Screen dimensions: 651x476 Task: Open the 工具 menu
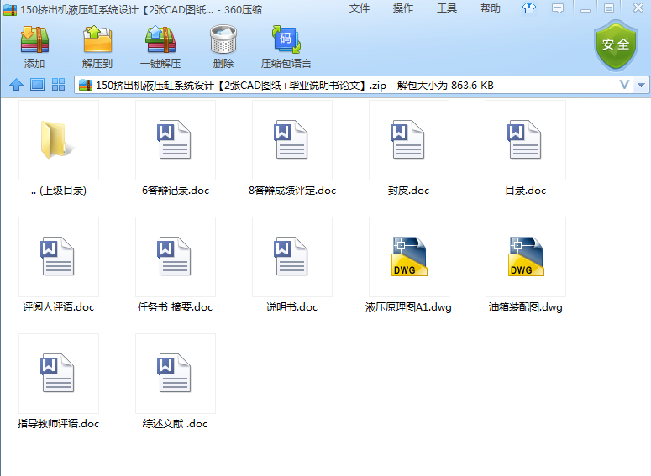pos(447,8)
